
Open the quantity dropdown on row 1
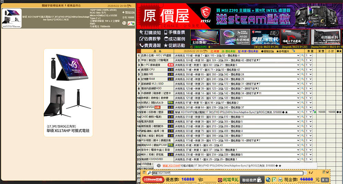[309, 55]
